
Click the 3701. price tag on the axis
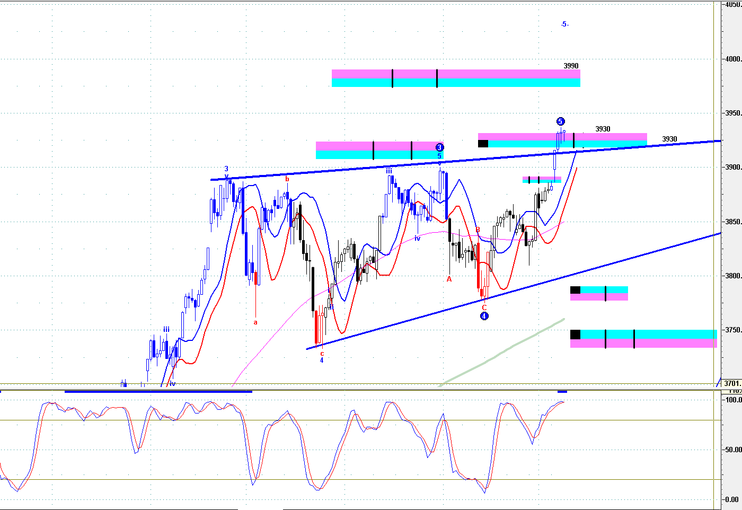click(732, 383)
